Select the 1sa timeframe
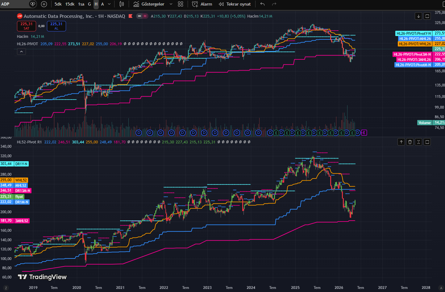 (81, 4)
